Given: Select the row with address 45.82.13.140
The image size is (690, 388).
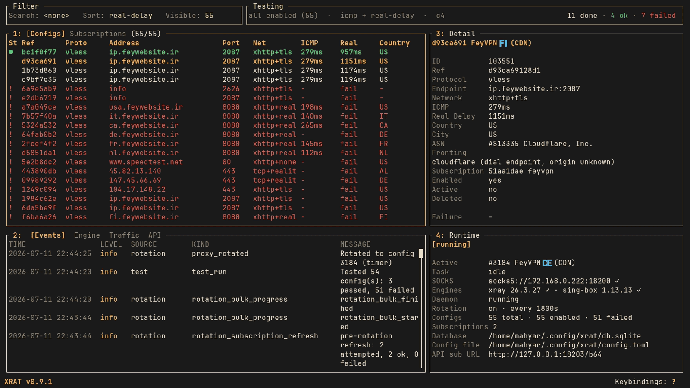Looking at the screenshot, I should tap(216, 171).
